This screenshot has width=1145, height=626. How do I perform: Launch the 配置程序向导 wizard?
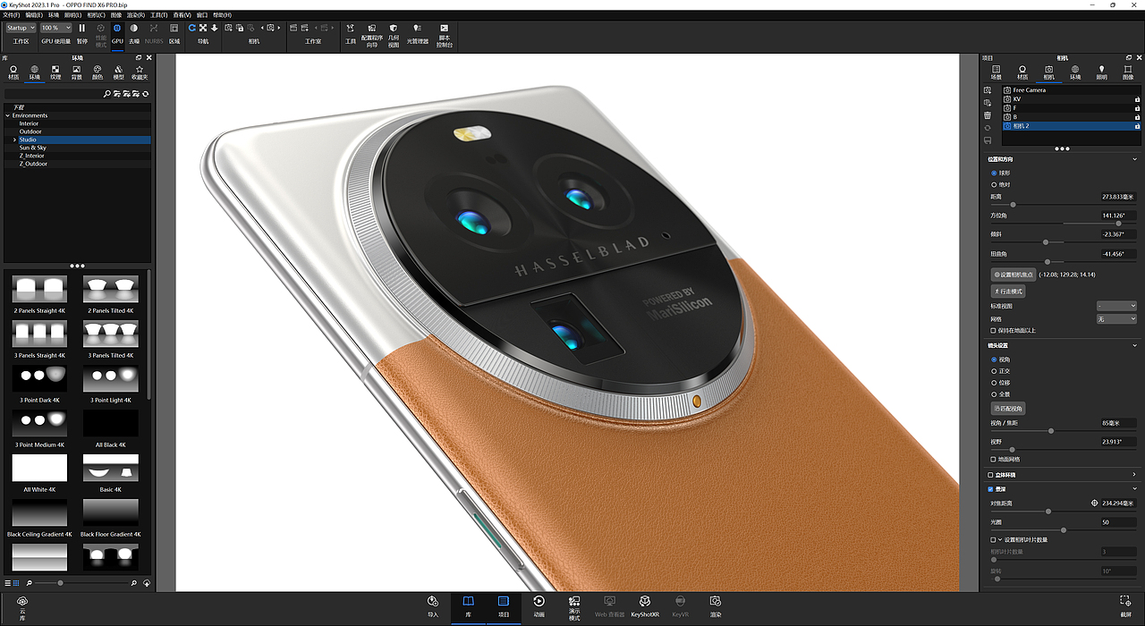tap(372, 29)
